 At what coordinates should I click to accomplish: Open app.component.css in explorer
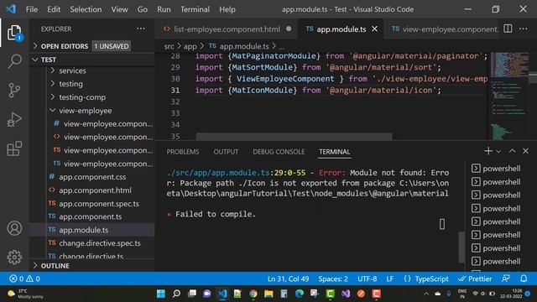click(91, 177)
